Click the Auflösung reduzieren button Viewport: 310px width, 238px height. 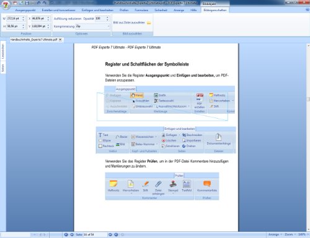[x=68, y=19]
